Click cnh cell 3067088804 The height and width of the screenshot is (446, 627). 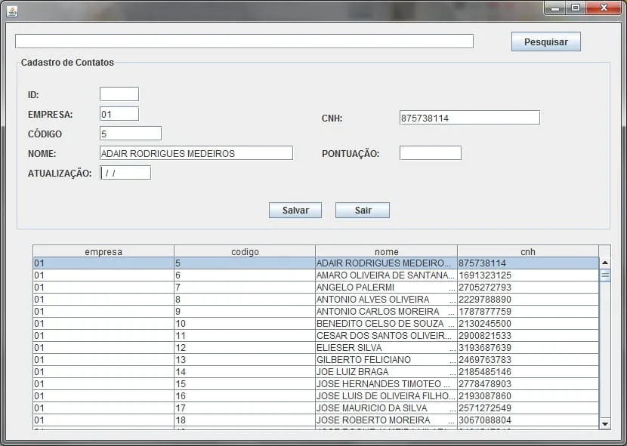tap(528, 420)
